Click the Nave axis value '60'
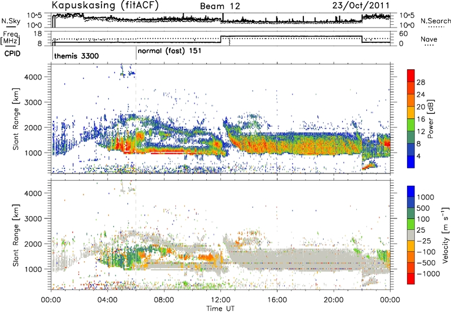 click(404, 34)
